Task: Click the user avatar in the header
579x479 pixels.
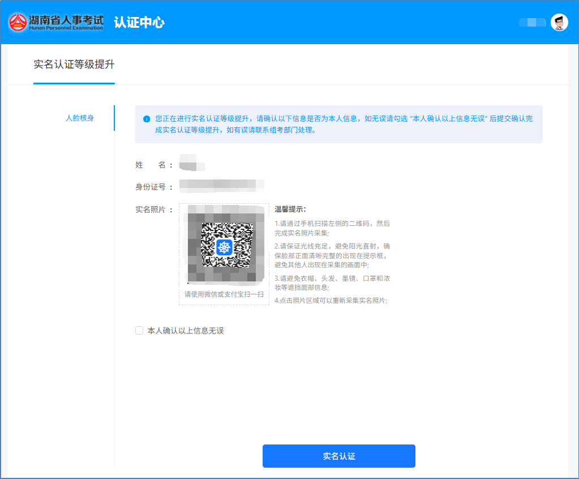Action: click(559, 22)
